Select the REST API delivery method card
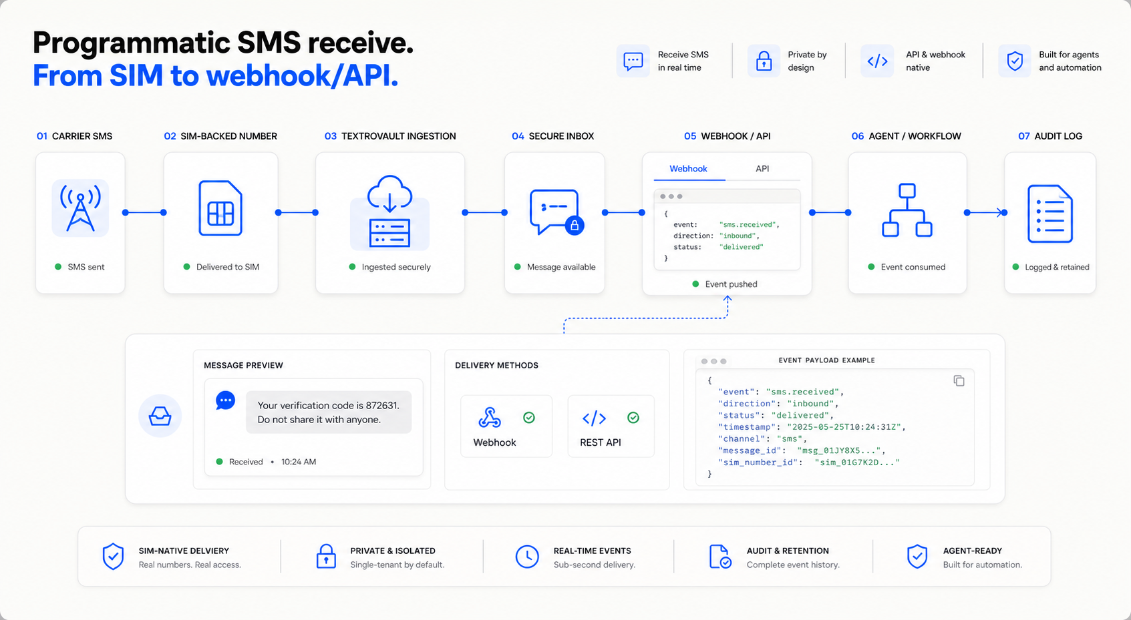Screen dimensions: 1131x620 pyautogui.click(x=611, y=426)
